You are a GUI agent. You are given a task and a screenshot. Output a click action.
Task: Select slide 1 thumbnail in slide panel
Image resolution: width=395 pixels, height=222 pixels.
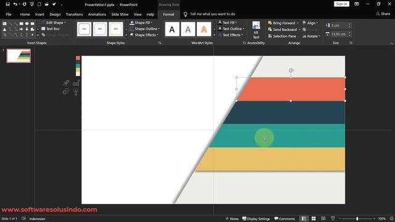point(19,55)
